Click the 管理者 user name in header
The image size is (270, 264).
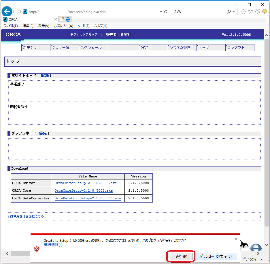coord(111,35)
